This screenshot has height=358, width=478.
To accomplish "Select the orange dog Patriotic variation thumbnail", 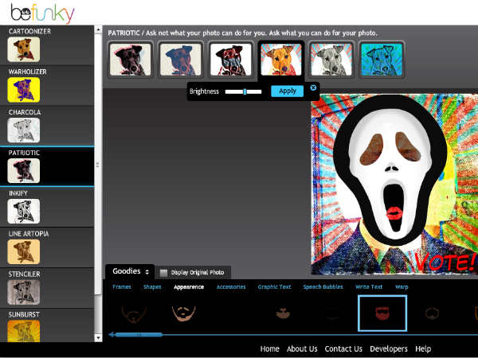I will [280, 59].
